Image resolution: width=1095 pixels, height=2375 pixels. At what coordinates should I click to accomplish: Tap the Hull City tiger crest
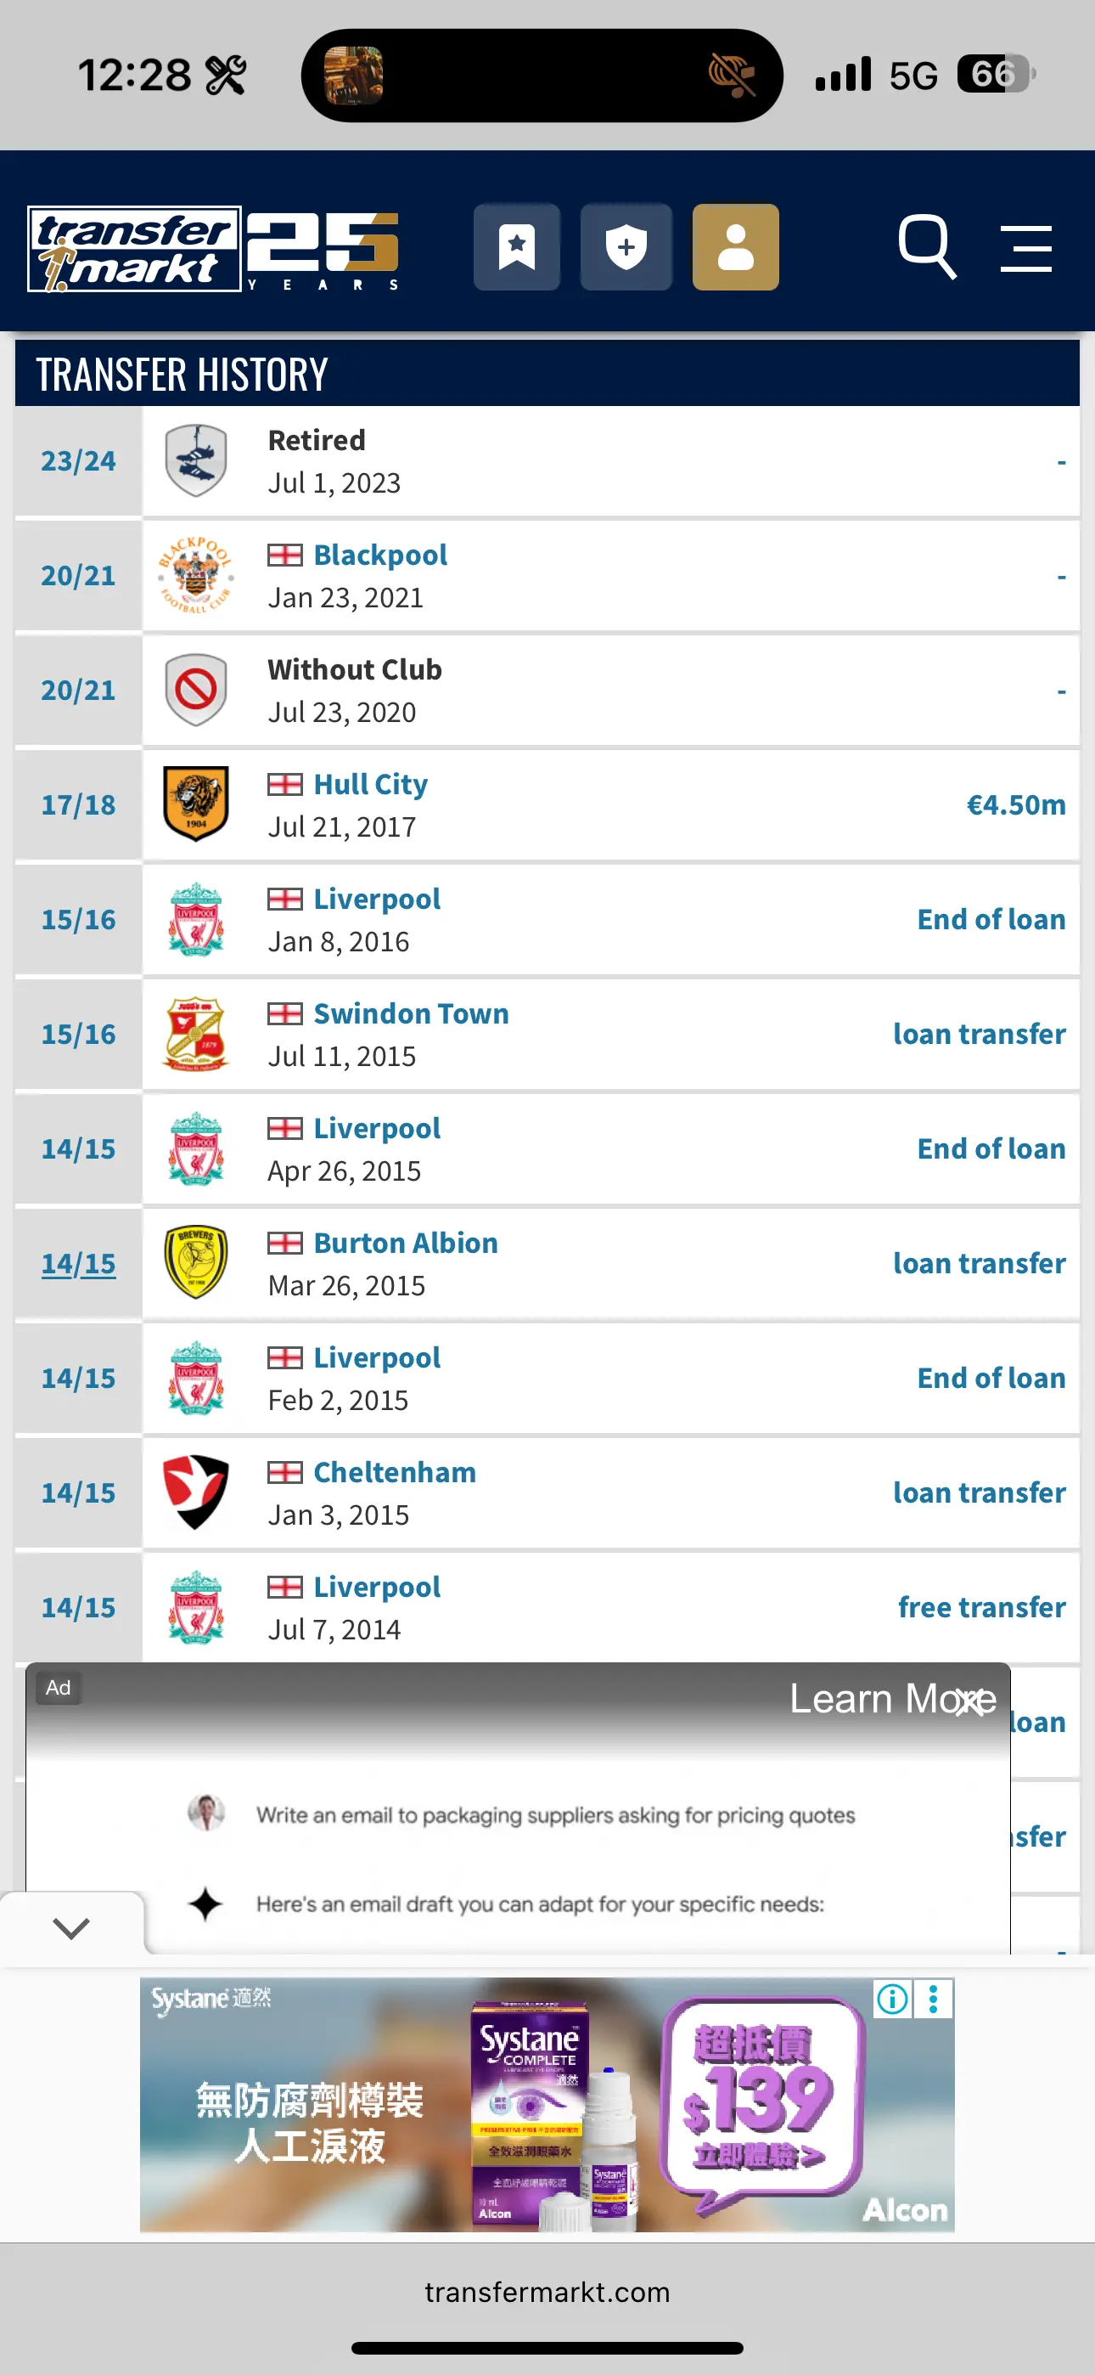point(195,804)
